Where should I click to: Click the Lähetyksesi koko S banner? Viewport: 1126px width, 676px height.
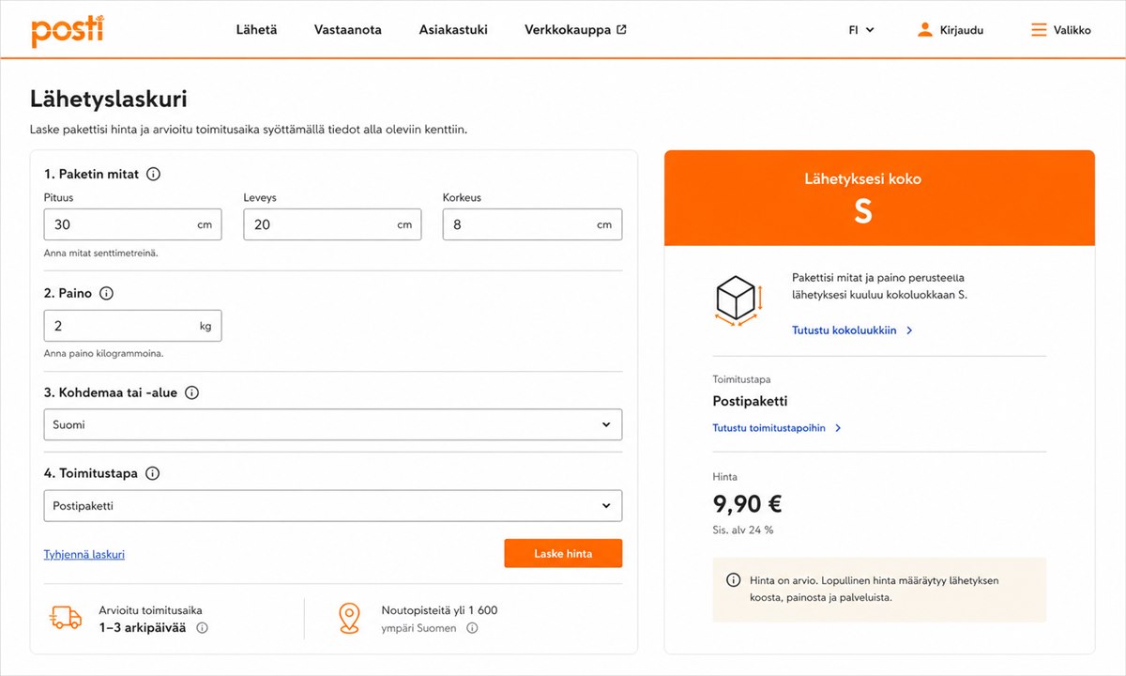[x=879, y=198]
